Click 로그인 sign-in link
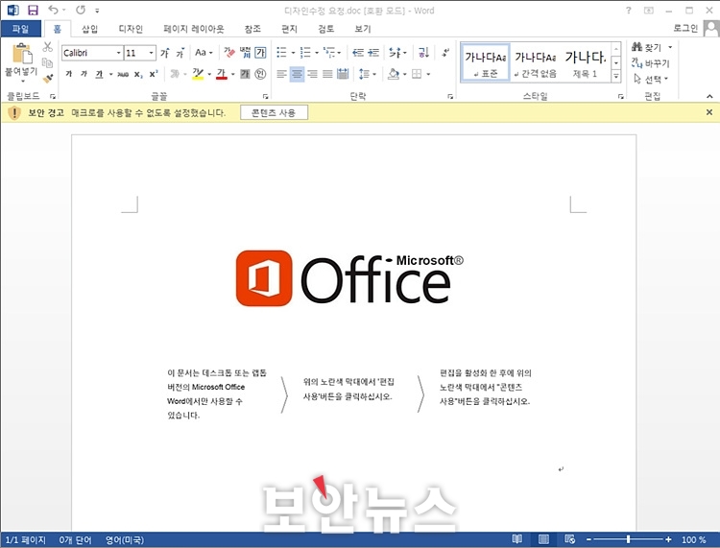This screenshot has height=548, width=720. click(685, 28)
